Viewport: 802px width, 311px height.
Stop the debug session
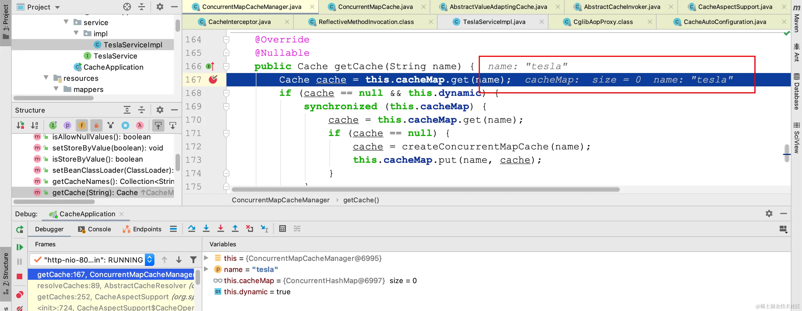pyautogui.click(x=20, y=276)
